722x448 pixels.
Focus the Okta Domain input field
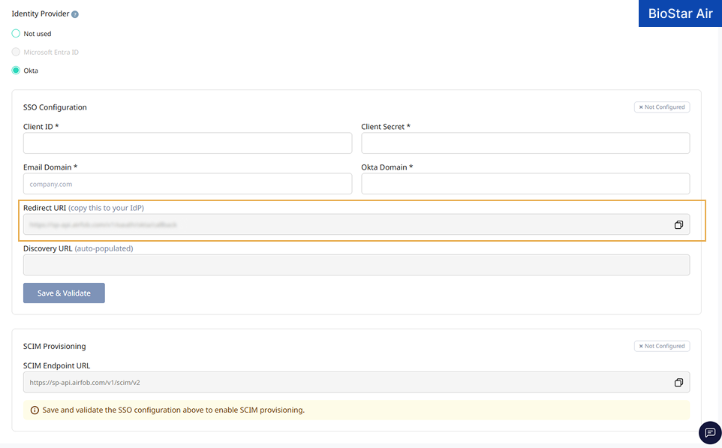[525, 184]
